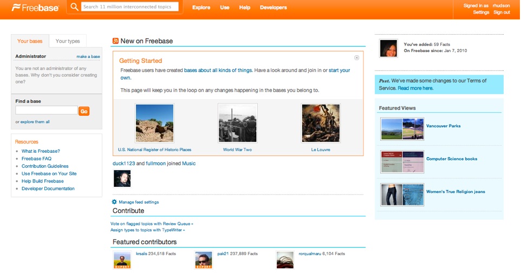The image size is (521, 273).
Task: Open the Le Louvre painting thumbnail
Action: pos(321,123)
